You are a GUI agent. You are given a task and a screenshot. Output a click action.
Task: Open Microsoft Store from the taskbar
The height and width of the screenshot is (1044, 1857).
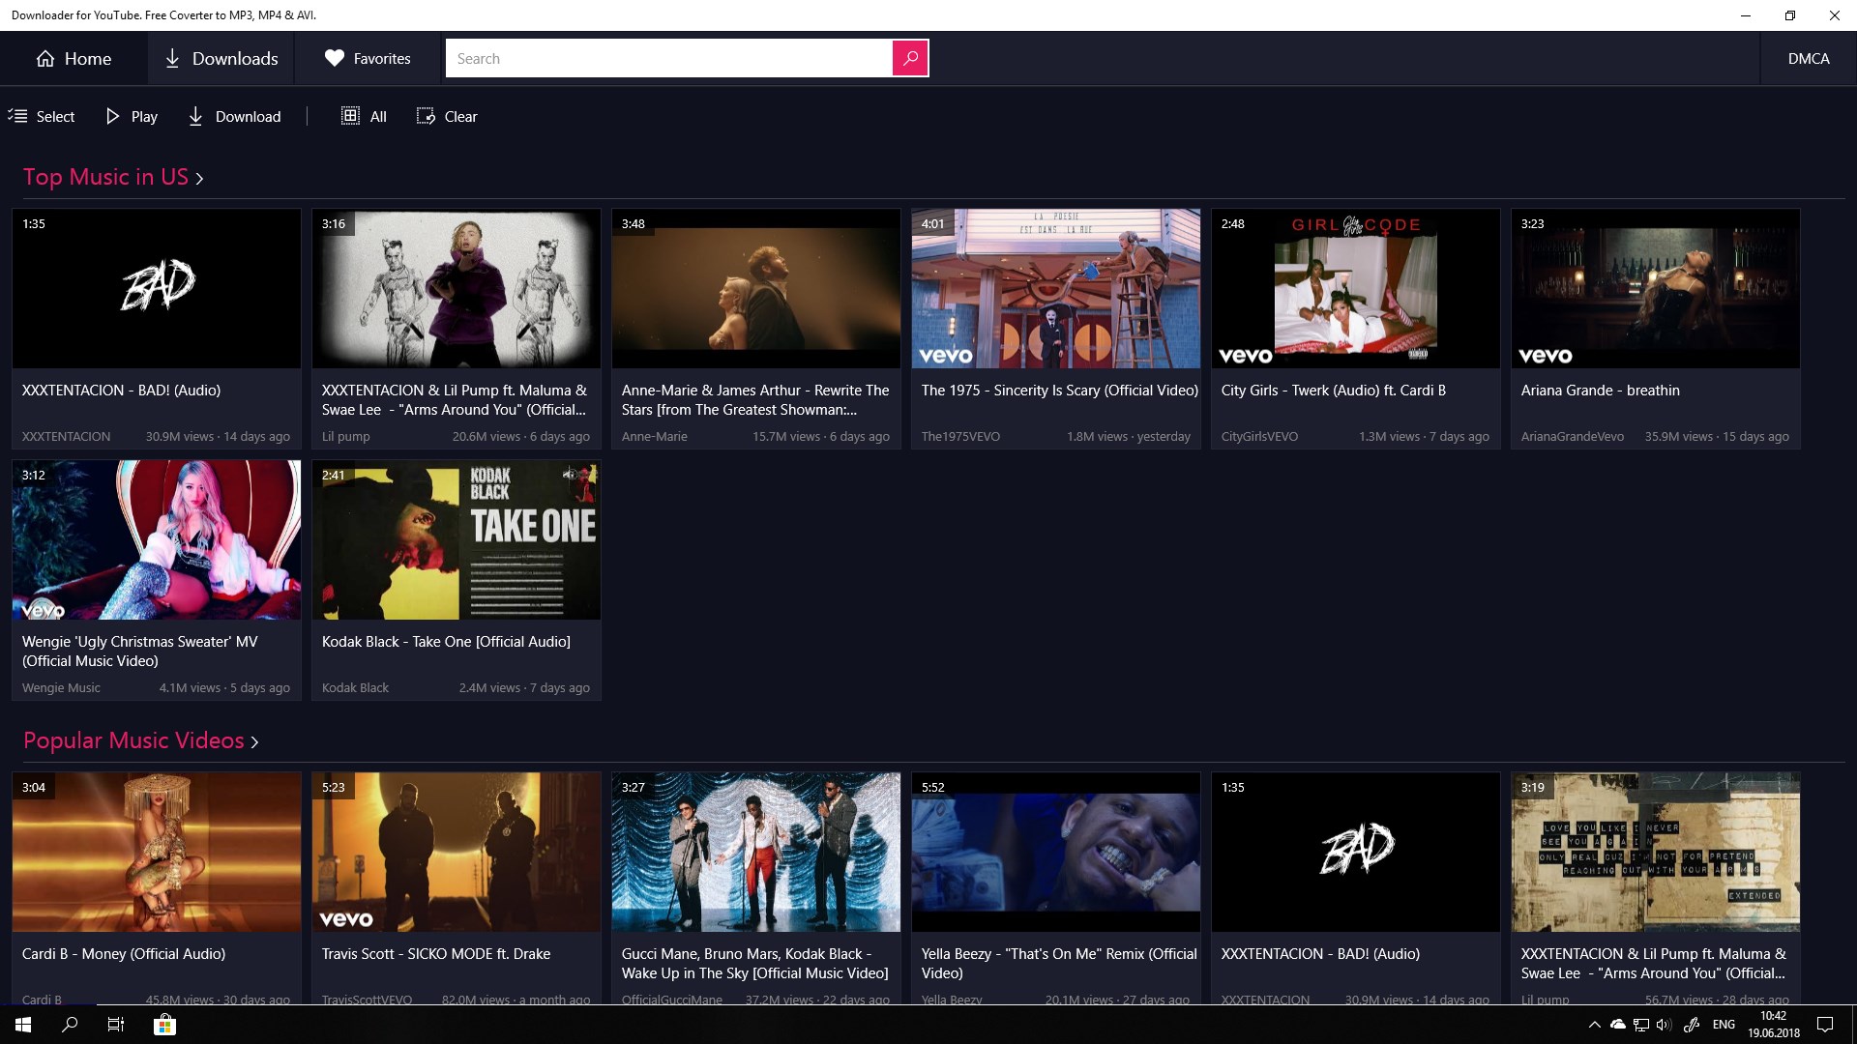click(164, 1025)
